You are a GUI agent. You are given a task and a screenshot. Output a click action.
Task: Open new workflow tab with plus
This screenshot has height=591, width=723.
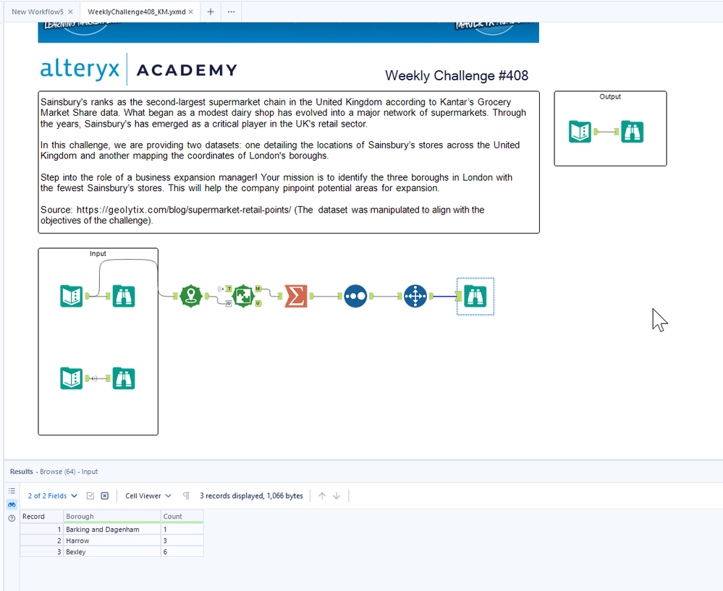[x=211, y=12]
